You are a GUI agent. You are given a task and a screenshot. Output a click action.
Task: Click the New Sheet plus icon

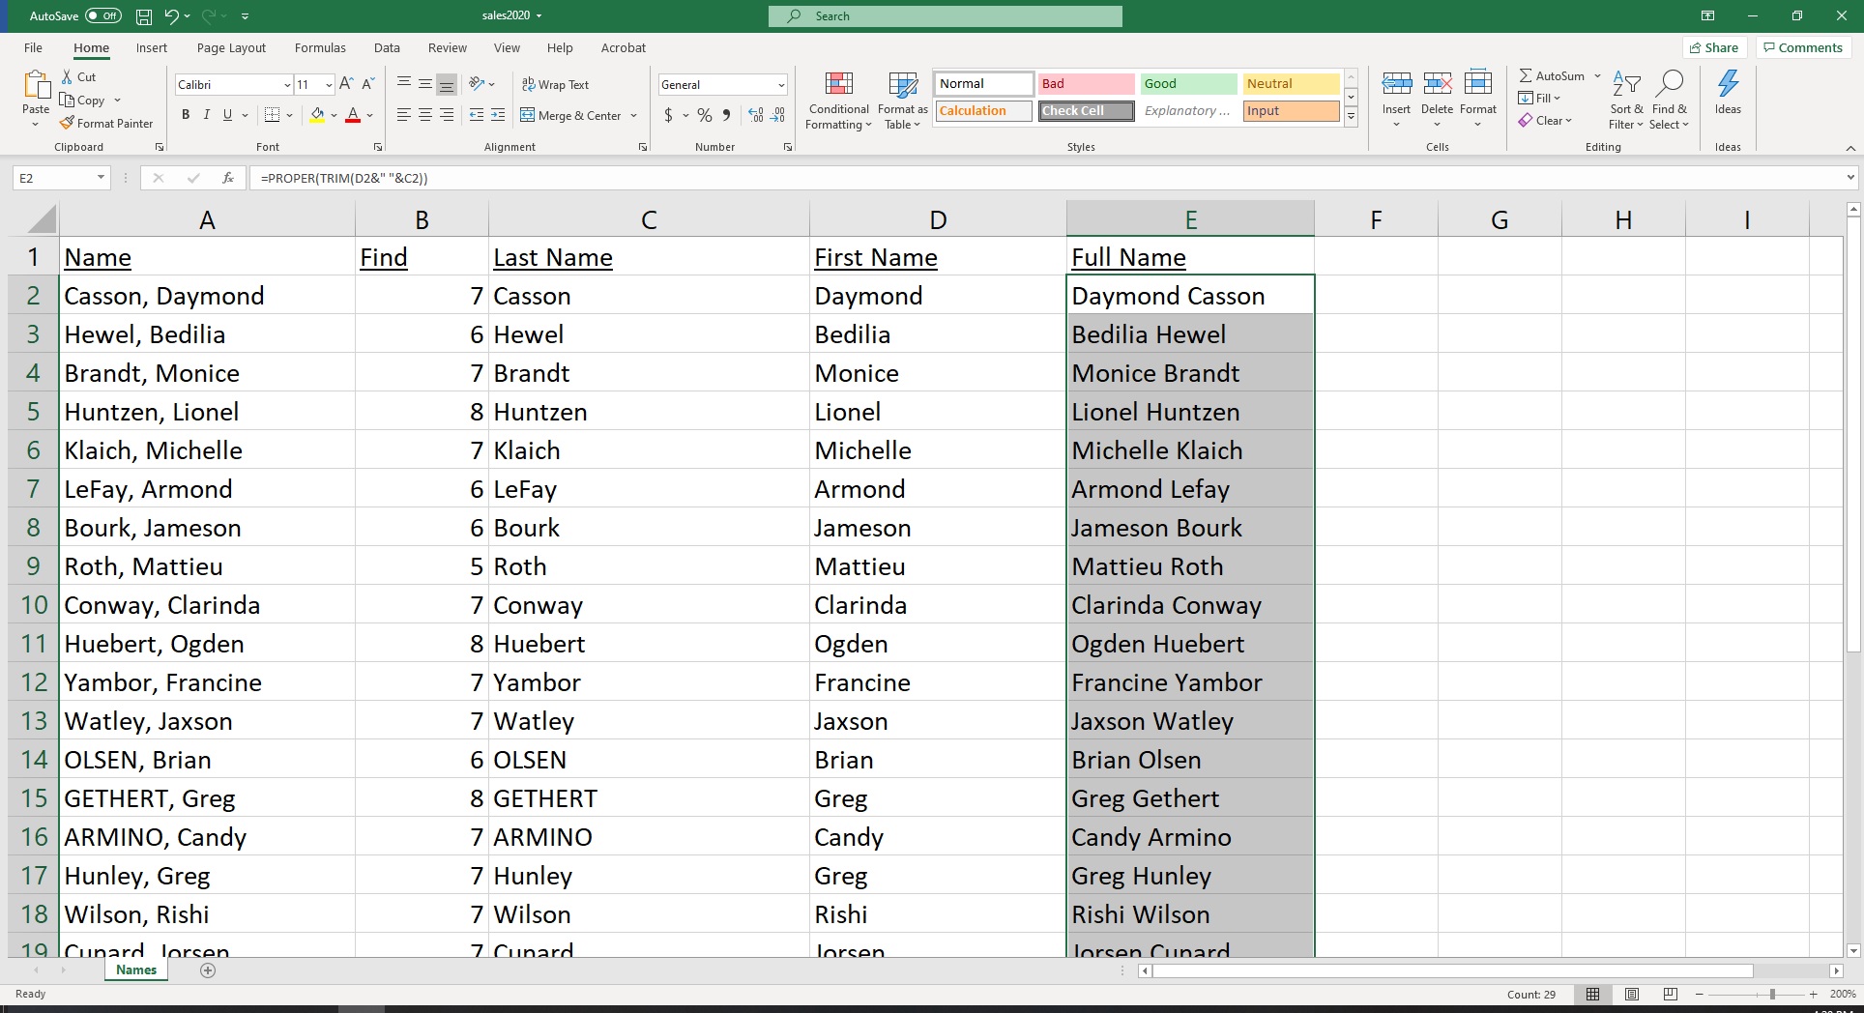coord(208,970)
